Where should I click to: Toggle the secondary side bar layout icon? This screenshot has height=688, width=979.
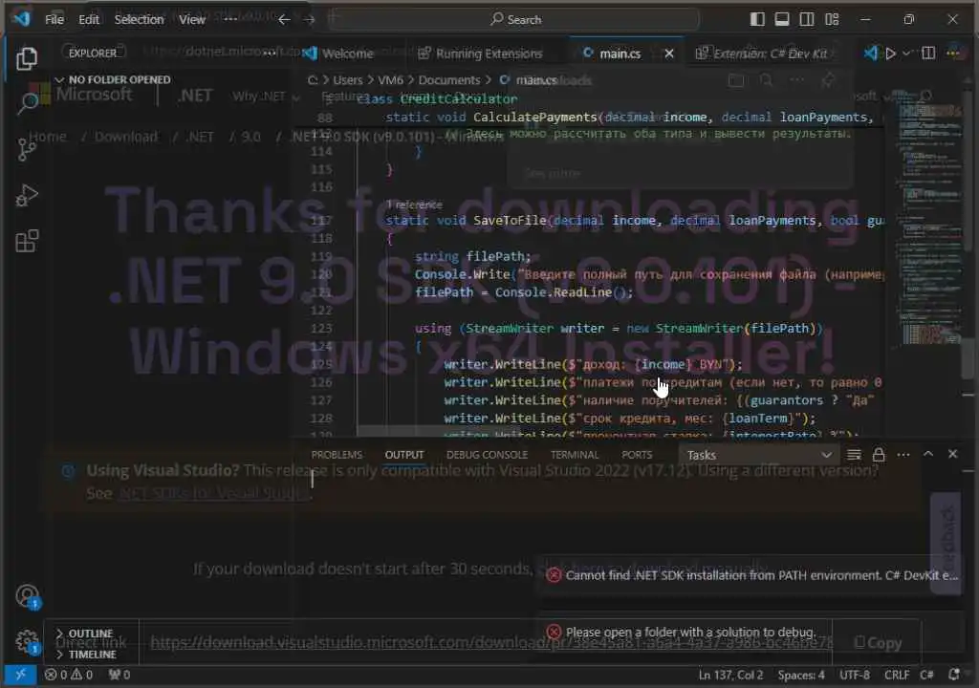(x=807, y=19)
